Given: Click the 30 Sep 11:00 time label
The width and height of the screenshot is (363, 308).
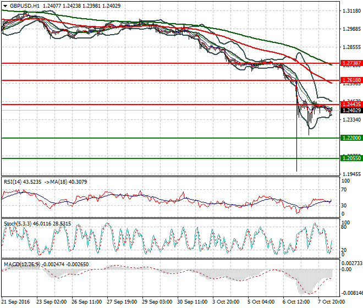Looking at the screenshot, I should coord(192,302).
